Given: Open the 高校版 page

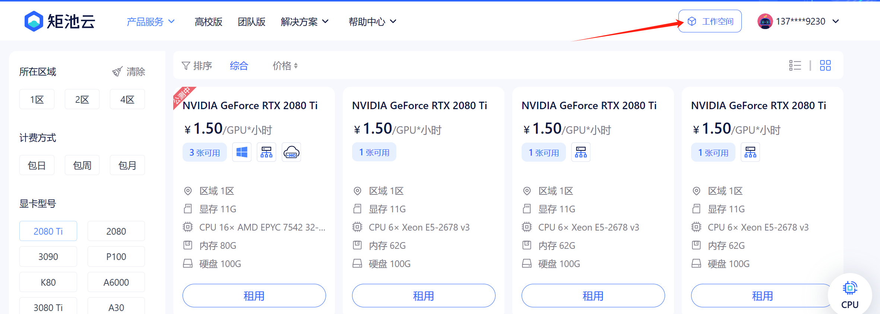Looking at the screenshot, I should [208, 22].
